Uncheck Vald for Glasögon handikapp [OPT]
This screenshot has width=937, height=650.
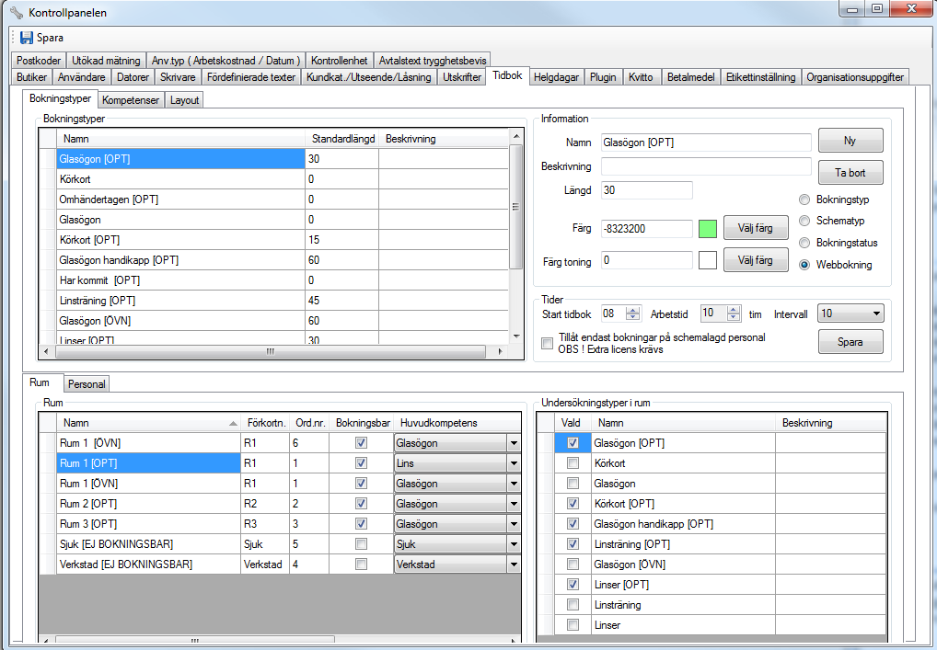point(573,523)
